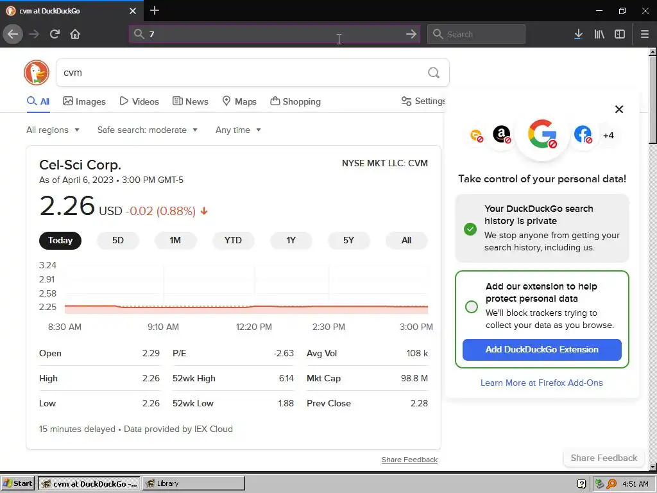
Task: Select the YTD chart range
Action: coord(233,240)
